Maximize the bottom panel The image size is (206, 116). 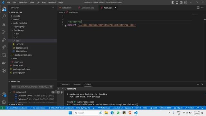coord(198,84)
